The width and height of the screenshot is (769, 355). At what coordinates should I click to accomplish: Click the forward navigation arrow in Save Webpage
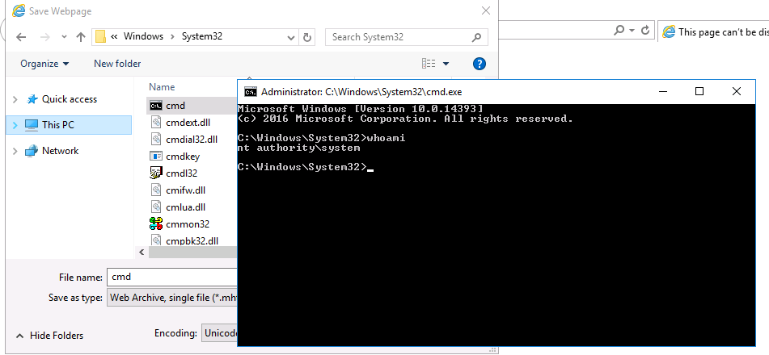[x=45, y=37]
